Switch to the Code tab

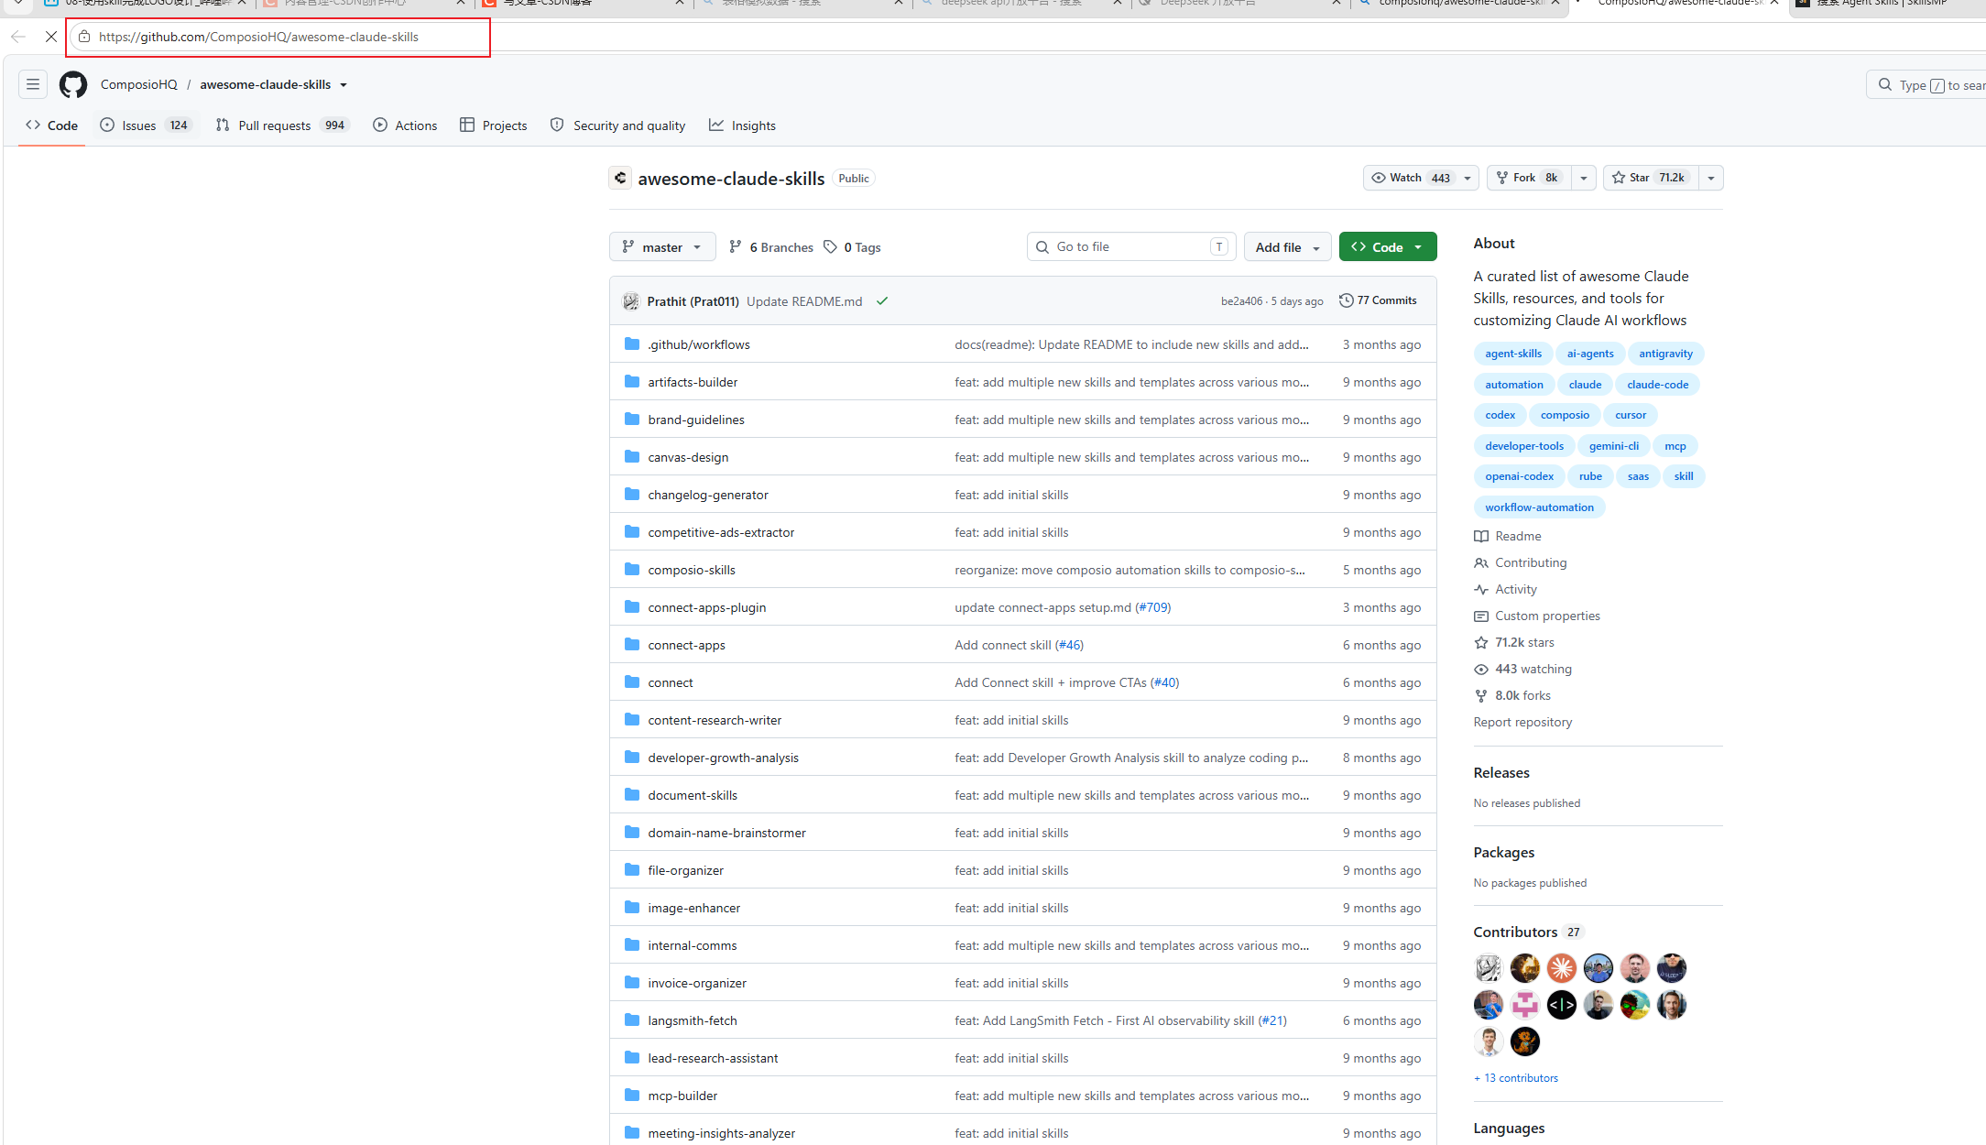[x=52, y=125]
